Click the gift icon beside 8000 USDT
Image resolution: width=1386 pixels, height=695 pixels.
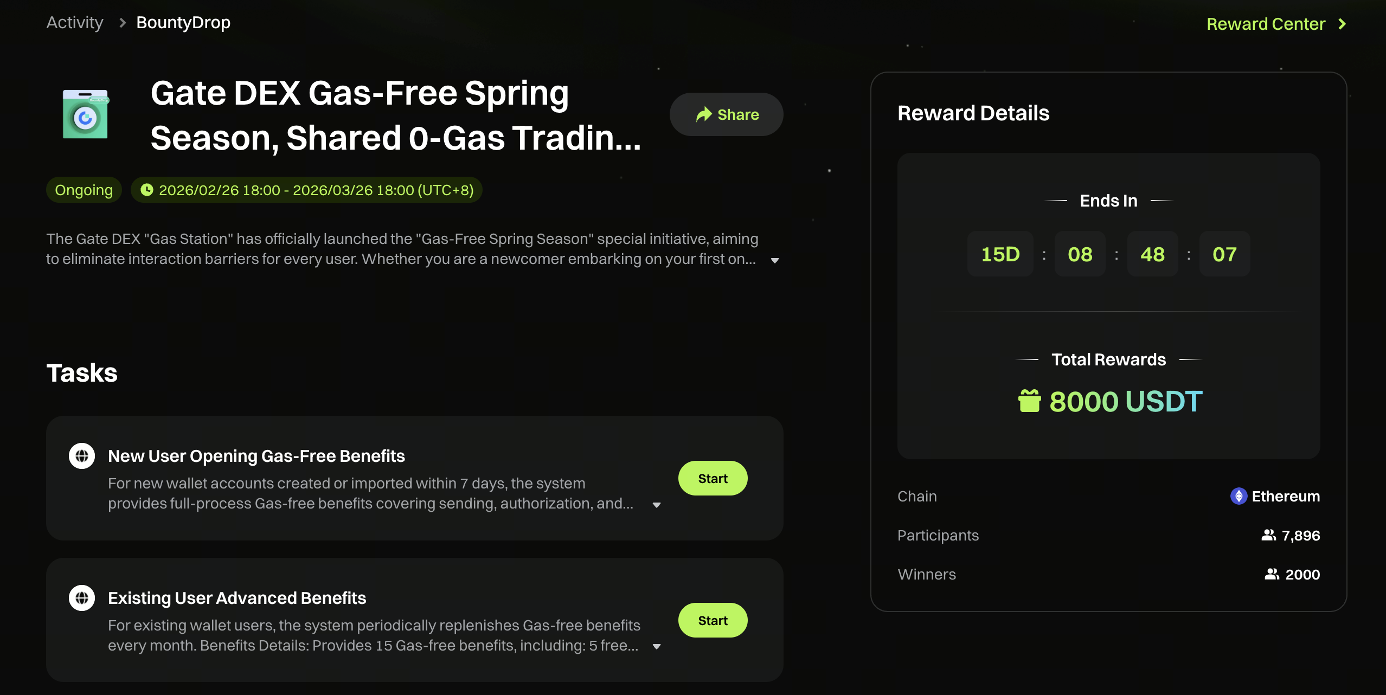click(x=1029, y=401)
